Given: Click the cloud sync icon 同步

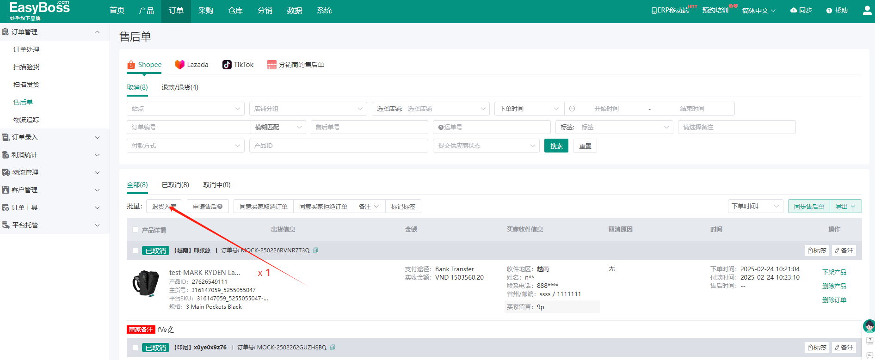Looking at the screenshot, I should tap(801, 10).
